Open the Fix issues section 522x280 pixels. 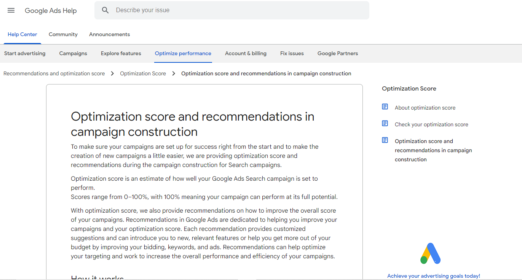292,54
